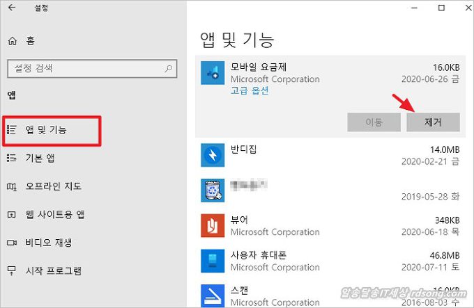Minimize the 설정 window
Viewport: 474px width, 308px height.
pos(415,8)
